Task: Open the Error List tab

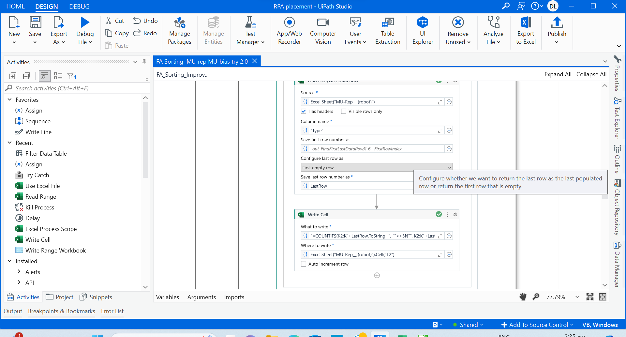Action: (x=112, y=311)
